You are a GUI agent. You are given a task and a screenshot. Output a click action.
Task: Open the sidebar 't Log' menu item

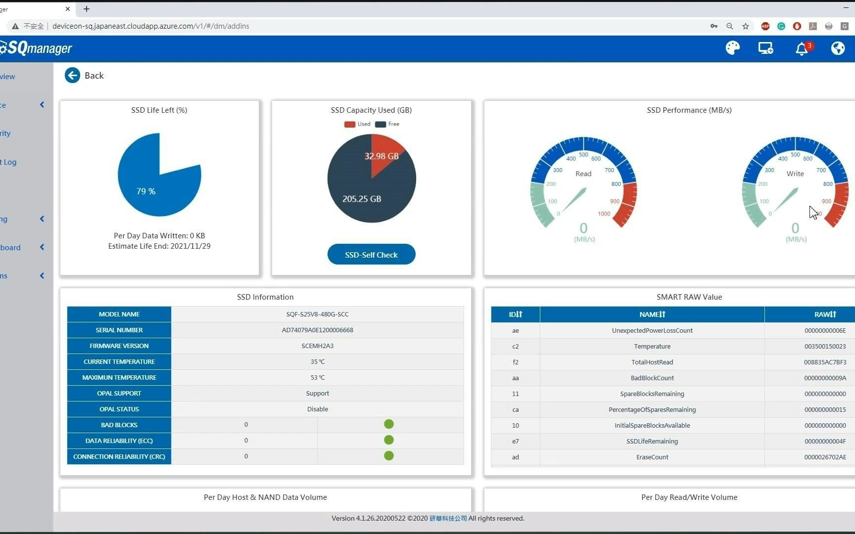(x=8, y=162)
